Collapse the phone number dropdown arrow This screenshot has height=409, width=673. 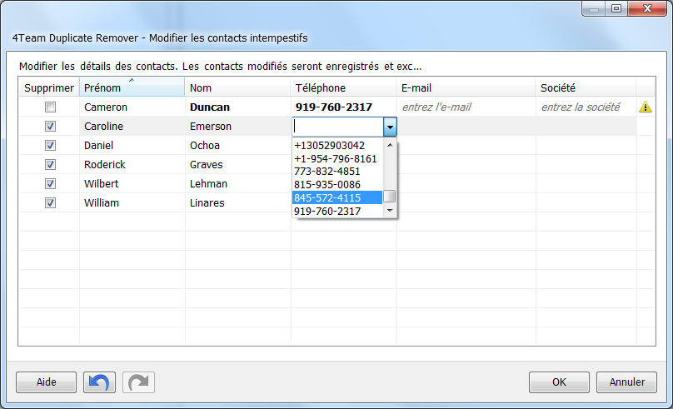pyautogui.click(x=390, y=127)
